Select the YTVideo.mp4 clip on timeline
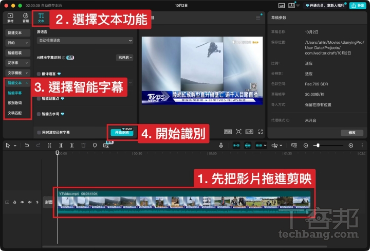Screen dimensions: 370x251 click(x=184, y=203)
